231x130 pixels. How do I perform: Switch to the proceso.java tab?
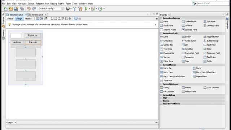click(x=37, y=15)
